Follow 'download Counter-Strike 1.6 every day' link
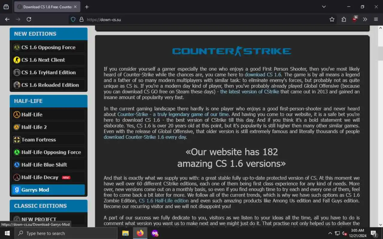The height and width of the screenshot is (239, 383). [x=145, y=137]
